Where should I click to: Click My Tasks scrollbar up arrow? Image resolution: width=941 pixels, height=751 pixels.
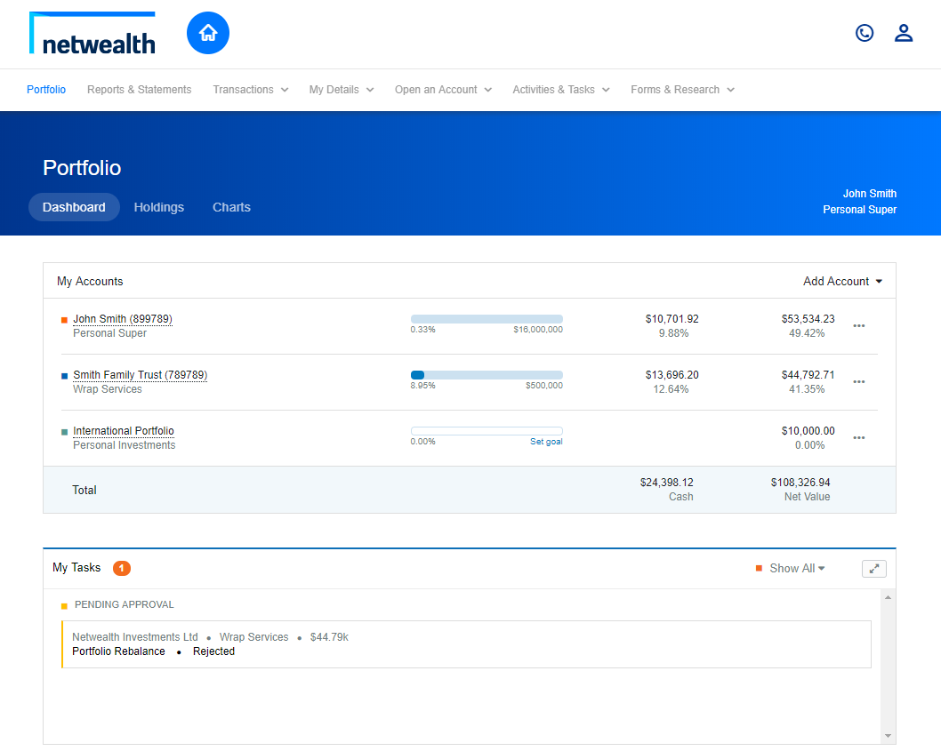tap(888, 597)
